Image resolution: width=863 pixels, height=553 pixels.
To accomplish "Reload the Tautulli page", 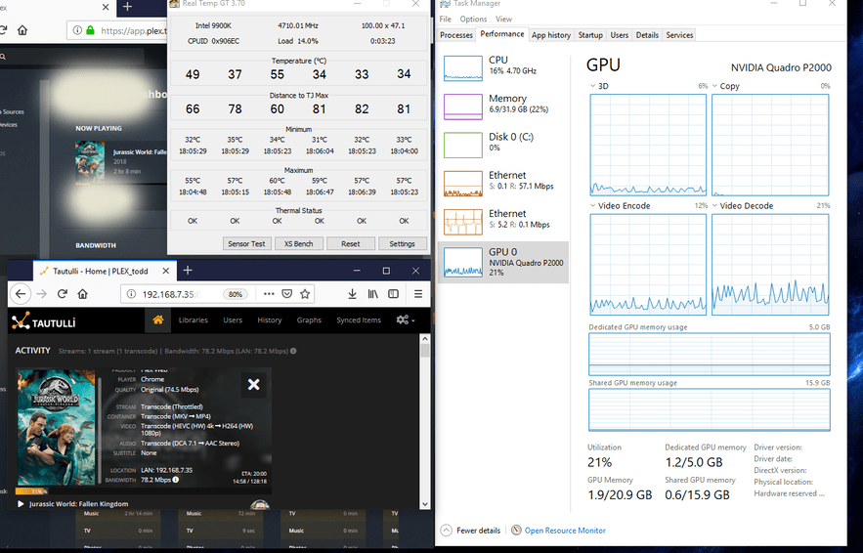I will (63, 294).
